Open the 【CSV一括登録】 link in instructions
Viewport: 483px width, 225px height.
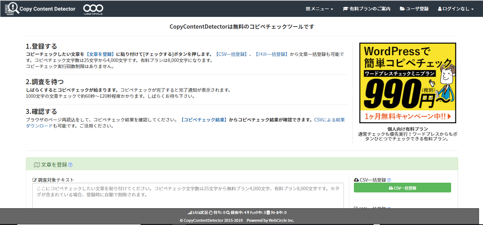coord(231,54)
